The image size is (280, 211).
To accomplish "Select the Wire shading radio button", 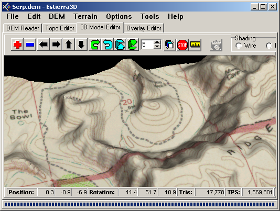I will 239,46.
